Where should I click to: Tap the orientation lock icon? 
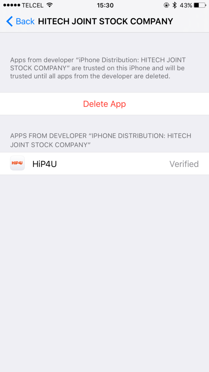tap(166, 5)
